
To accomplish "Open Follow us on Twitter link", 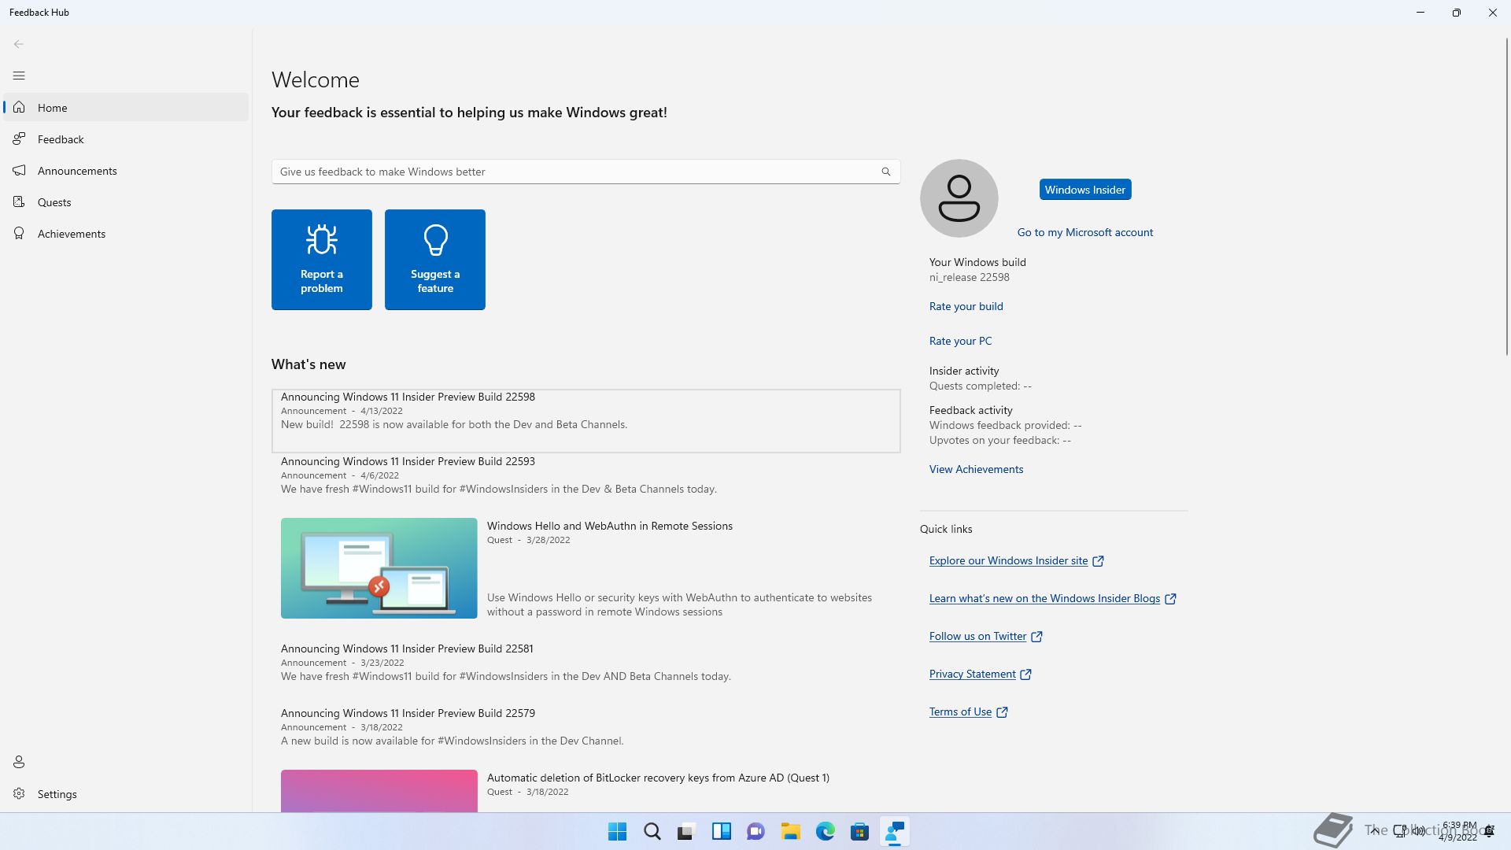I will (x=978, y=636).
